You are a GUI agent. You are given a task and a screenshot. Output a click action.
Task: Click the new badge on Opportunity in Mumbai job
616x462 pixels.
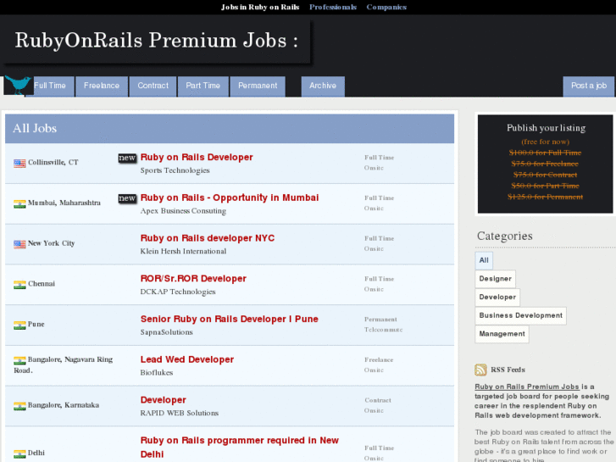coord(127,198)
